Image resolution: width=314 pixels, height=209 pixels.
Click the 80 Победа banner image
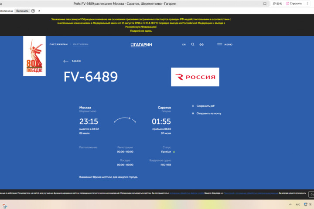tap(34, 56)
